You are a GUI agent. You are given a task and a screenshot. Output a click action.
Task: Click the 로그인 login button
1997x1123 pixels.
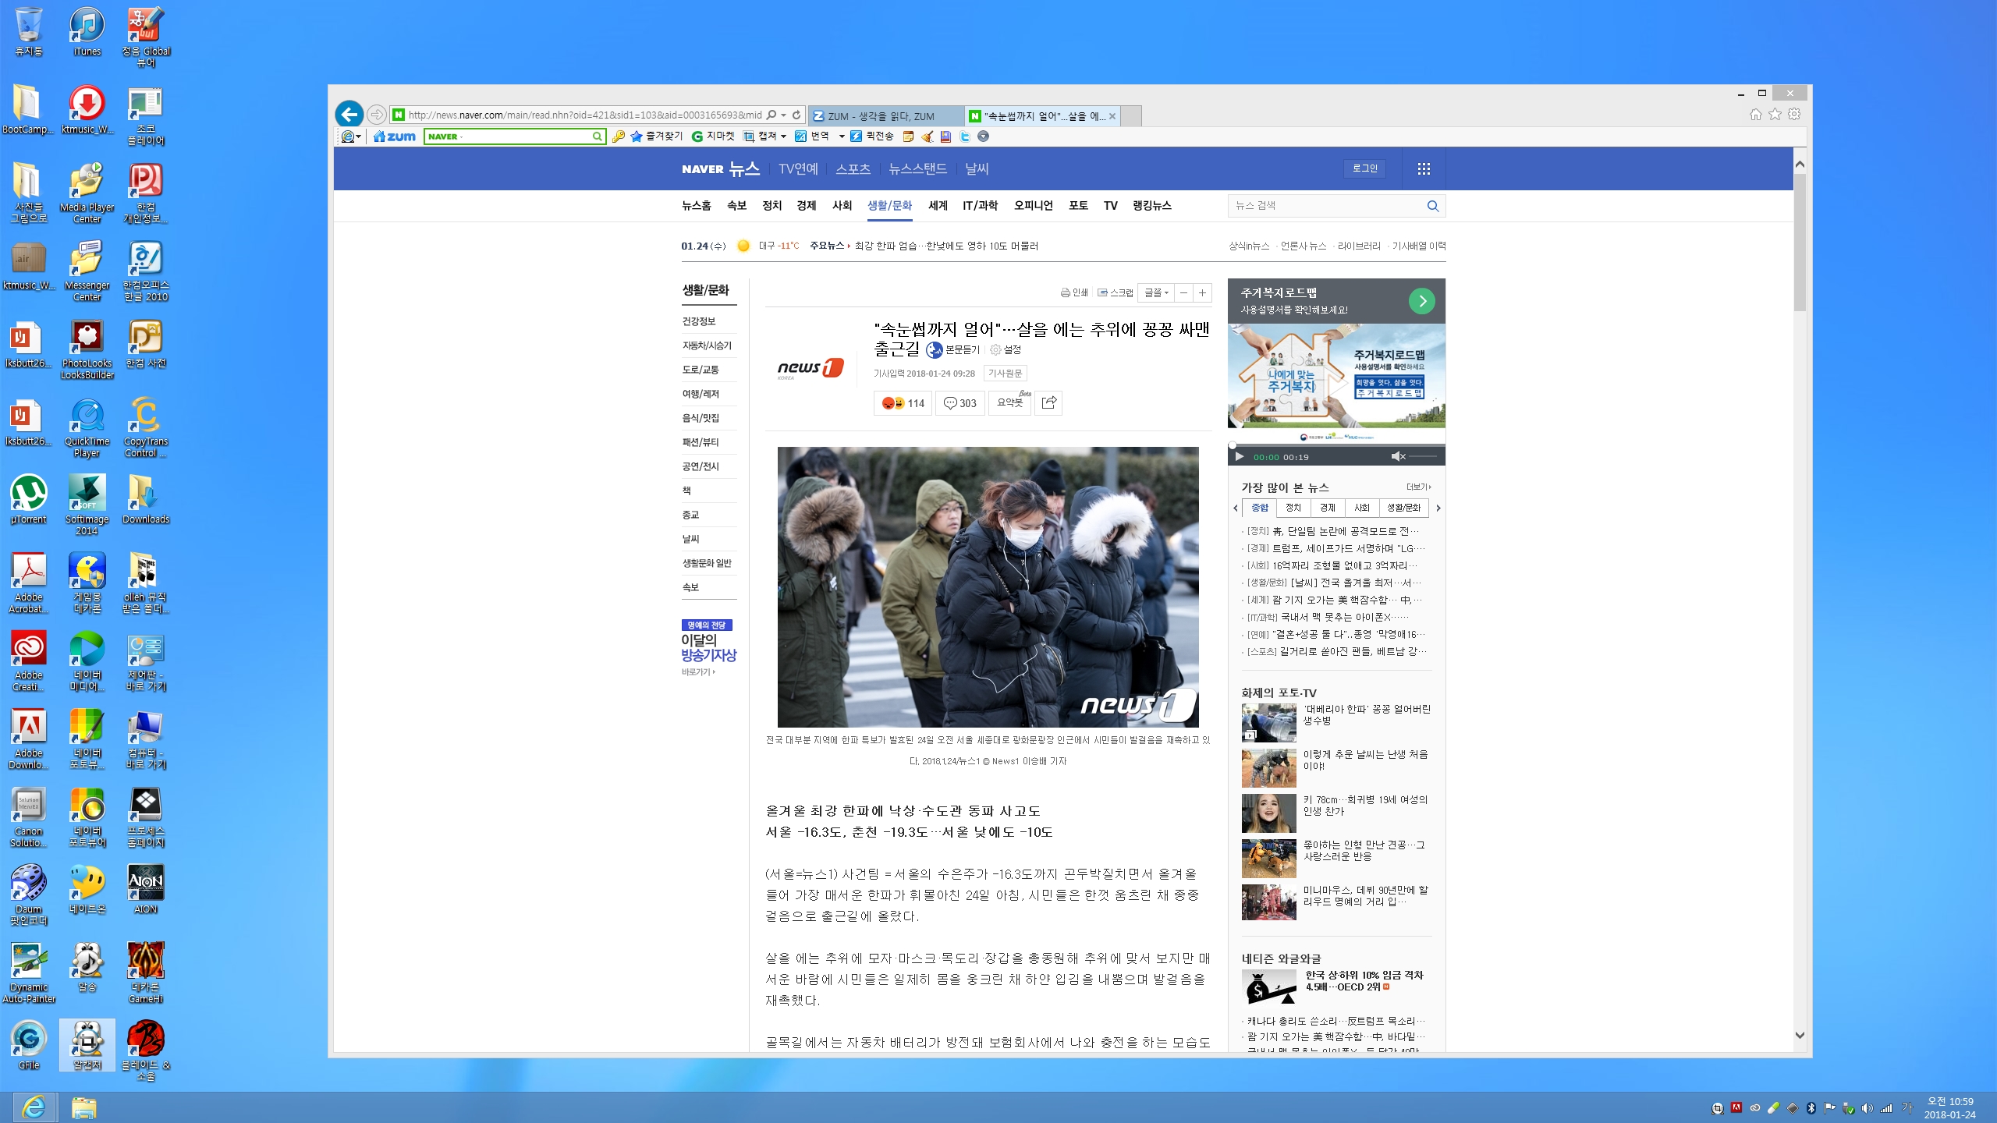click(1364, 168)
